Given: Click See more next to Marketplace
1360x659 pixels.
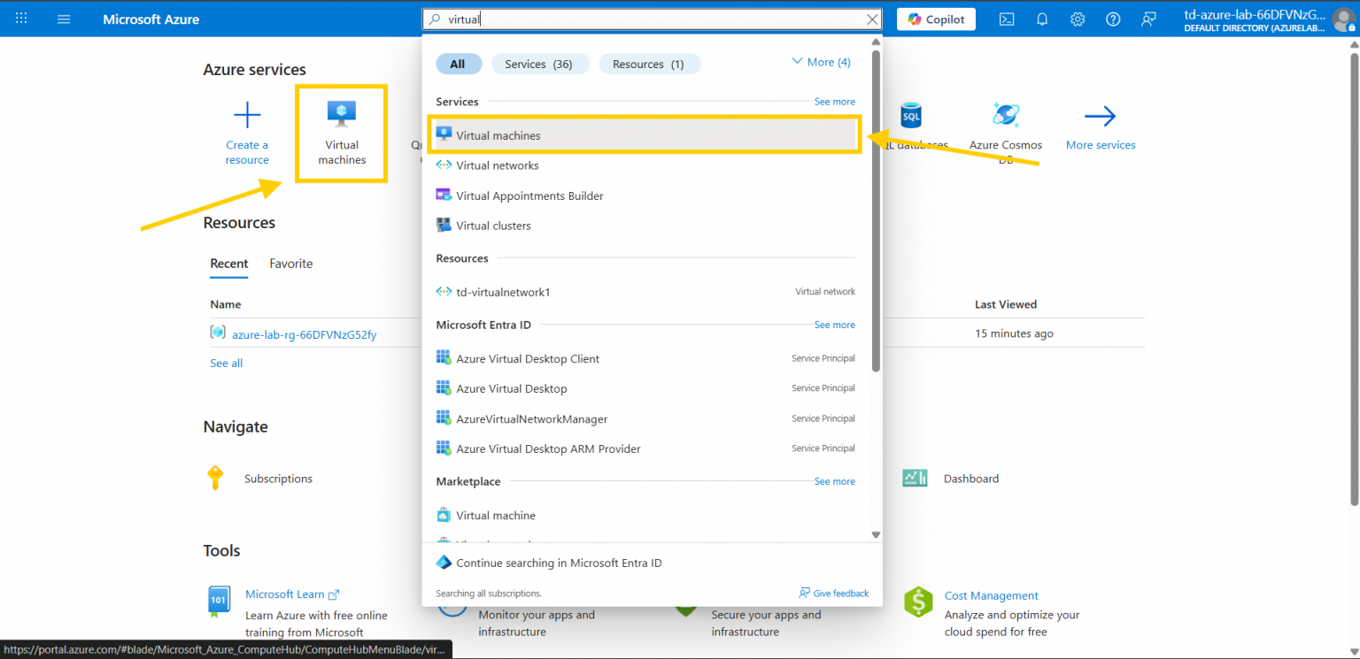Looking at the screenshot, I should coord(834,481).
